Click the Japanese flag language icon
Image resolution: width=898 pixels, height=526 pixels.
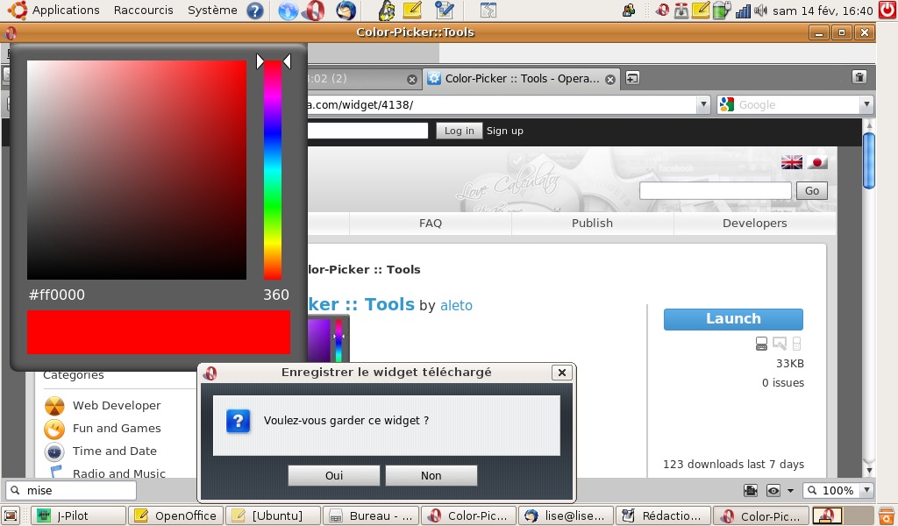(817, 162)
